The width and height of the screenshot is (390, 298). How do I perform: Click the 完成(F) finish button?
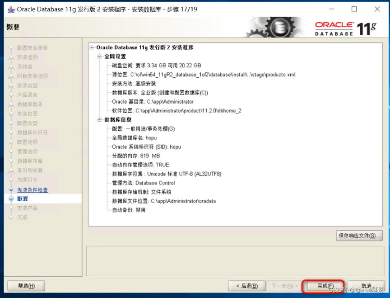pyautogui.click(x=325, y=286)
